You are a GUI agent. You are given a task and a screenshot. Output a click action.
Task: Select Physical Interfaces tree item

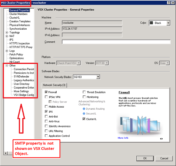tap(20, 25)
